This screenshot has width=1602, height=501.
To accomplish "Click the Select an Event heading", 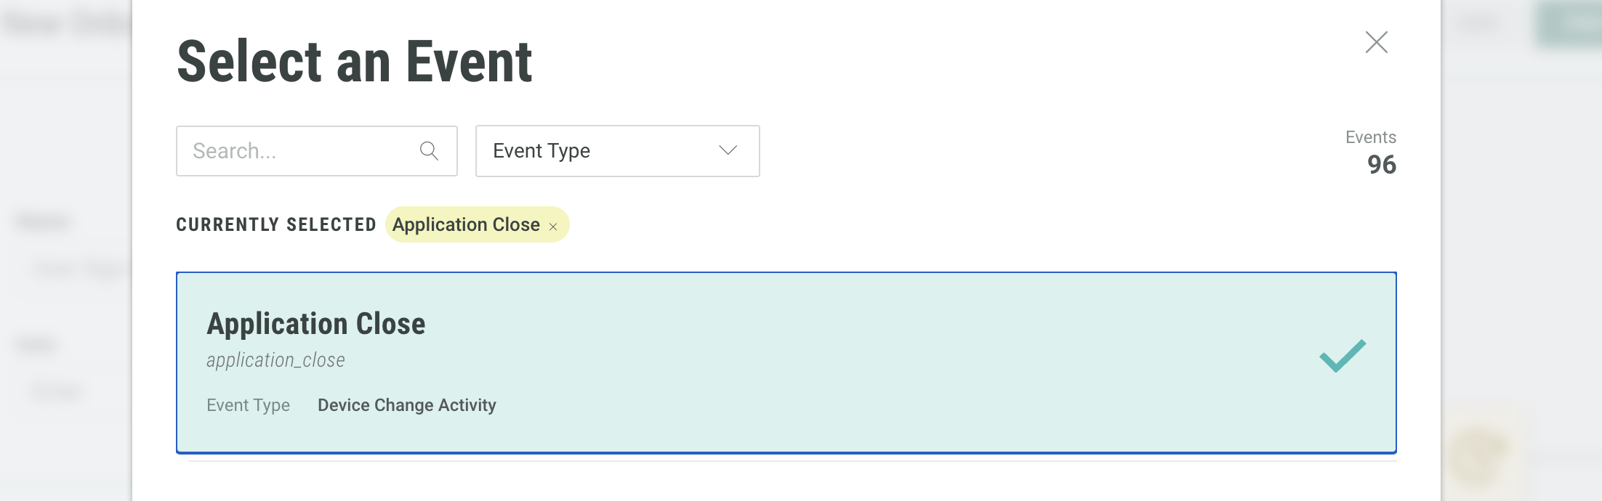I will (354, 62).
